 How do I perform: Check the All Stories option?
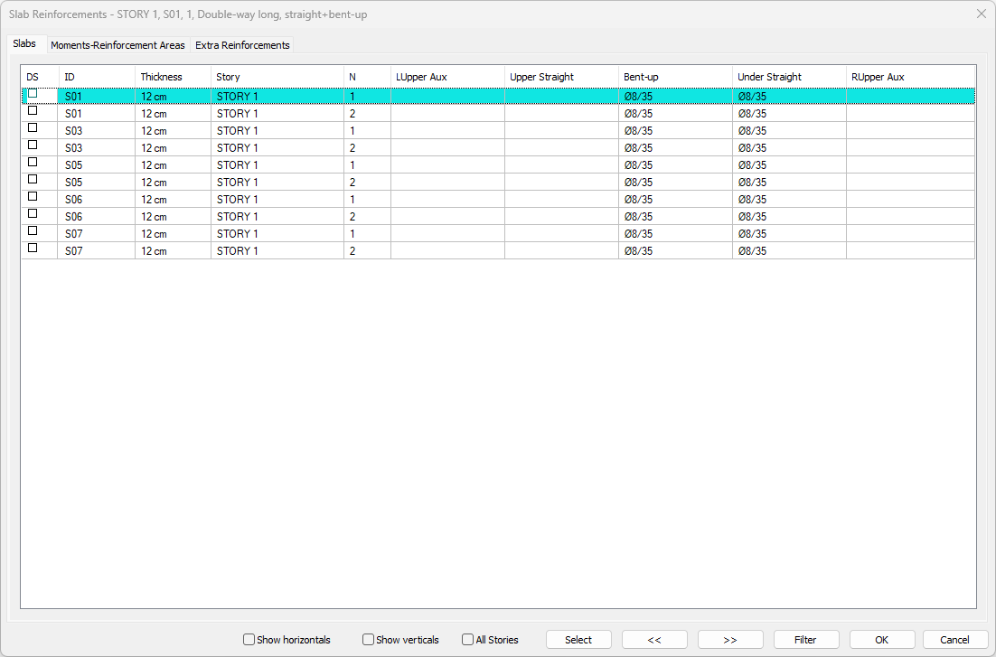[x=468, y=640]
